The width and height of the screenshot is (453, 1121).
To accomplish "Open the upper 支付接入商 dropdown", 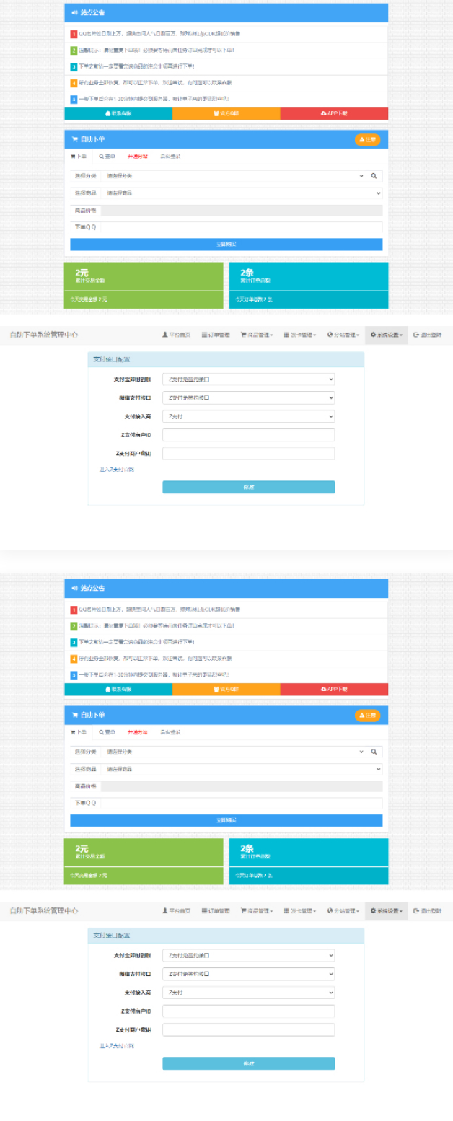I will 248,416.
